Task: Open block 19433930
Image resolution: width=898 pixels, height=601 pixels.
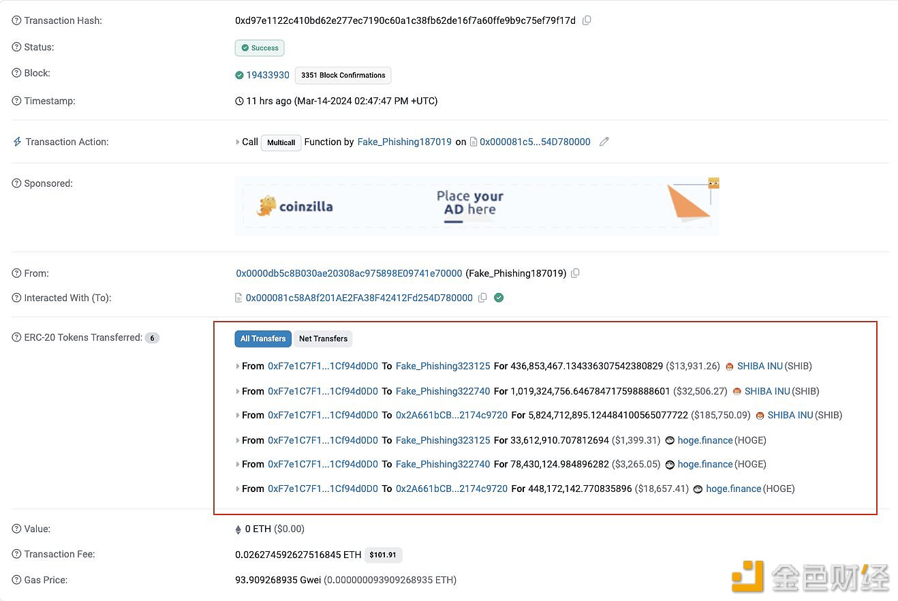Action: point(268,75)
